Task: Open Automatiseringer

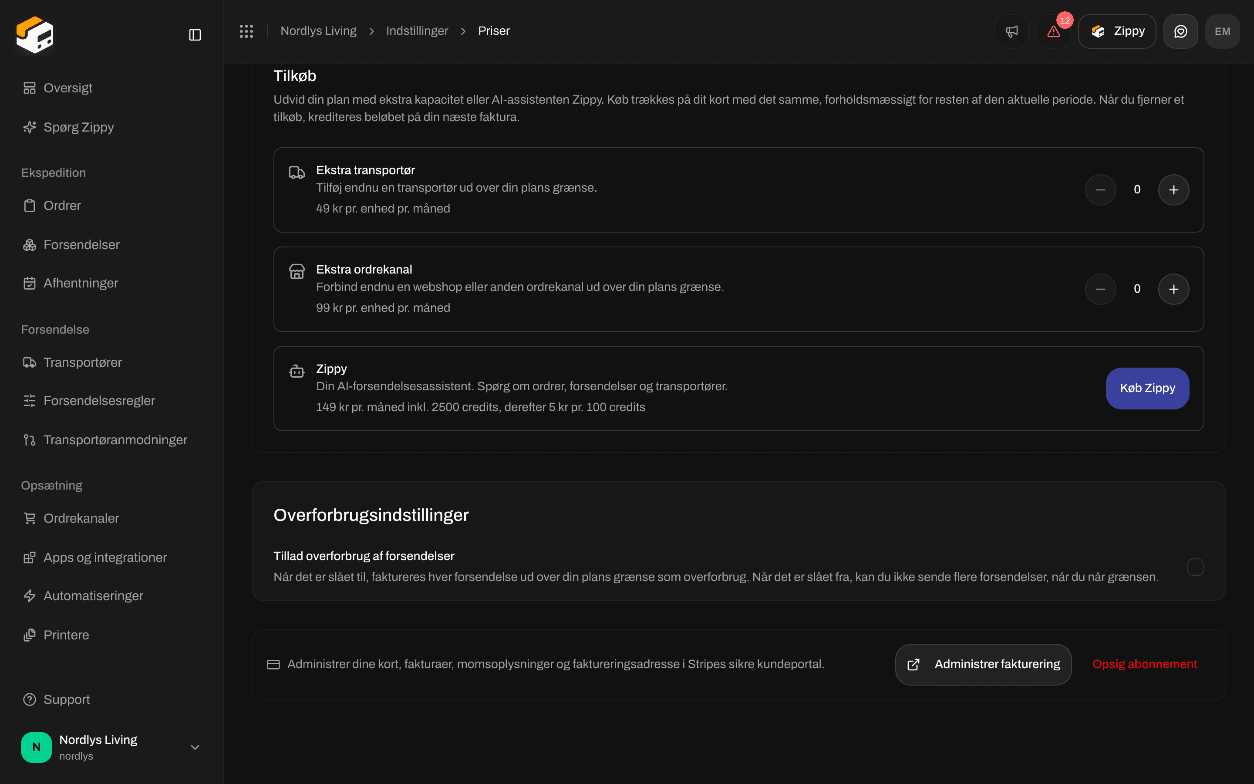Action: pyautogui.click(x=111, y=596)
